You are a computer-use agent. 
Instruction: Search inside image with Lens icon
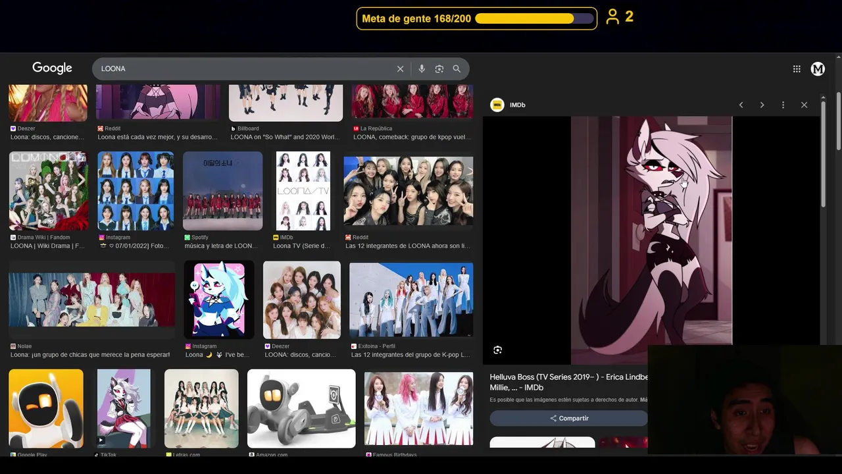pos(497,350)
